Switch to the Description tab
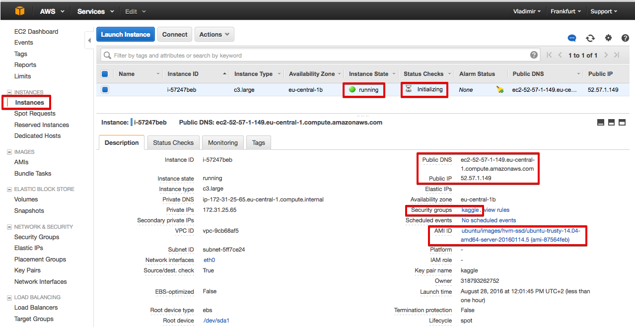This screenshot has height=327, width=635. [122, 142]
